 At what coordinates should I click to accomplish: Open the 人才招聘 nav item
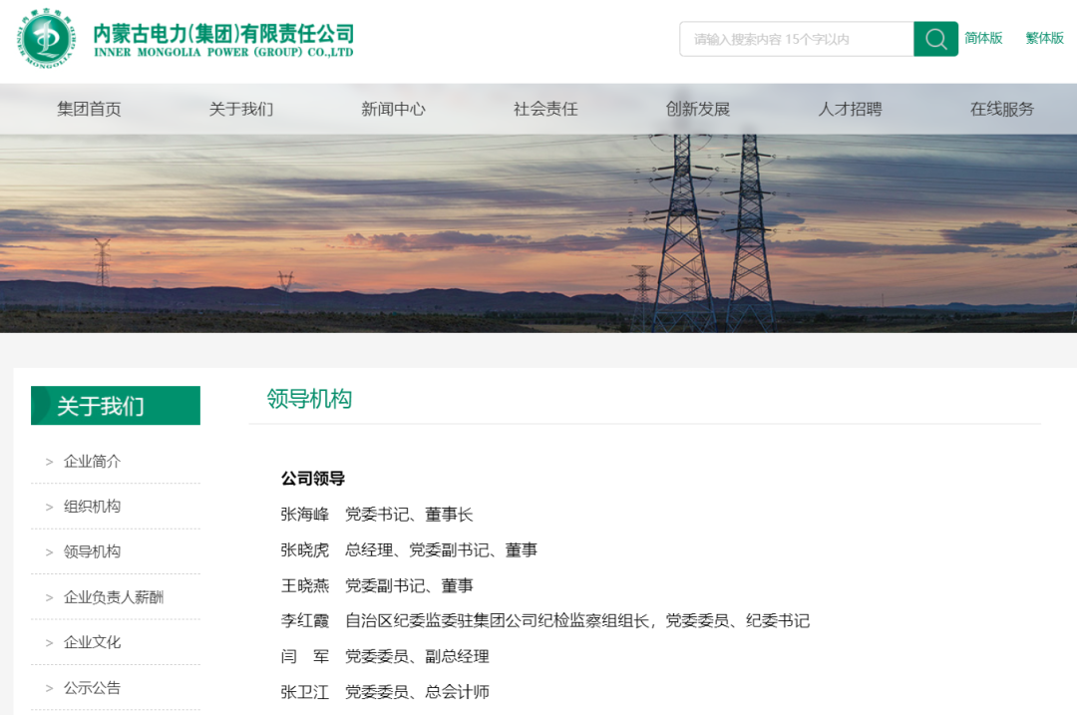pyautogui.click(x=850, y=110)
